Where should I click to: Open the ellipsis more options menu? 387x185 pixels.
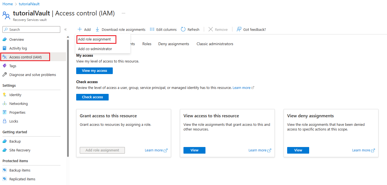coord(123,13)
